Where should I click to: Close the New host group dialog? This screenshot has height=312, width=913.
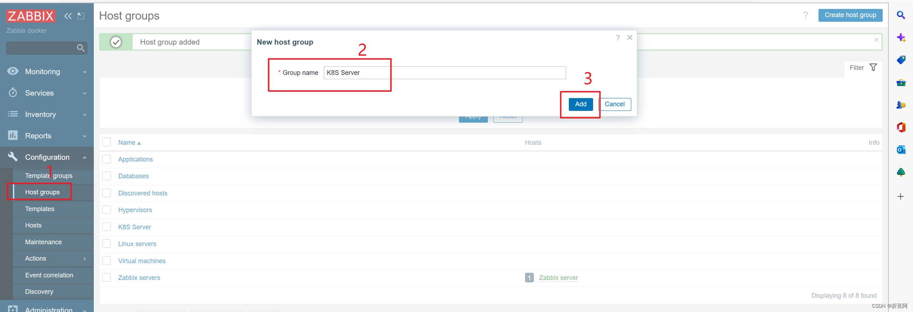(x=630, y=37)
